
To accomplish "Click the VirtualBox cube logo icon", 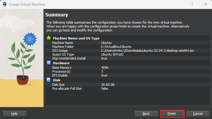I will (x=4, y=4).
